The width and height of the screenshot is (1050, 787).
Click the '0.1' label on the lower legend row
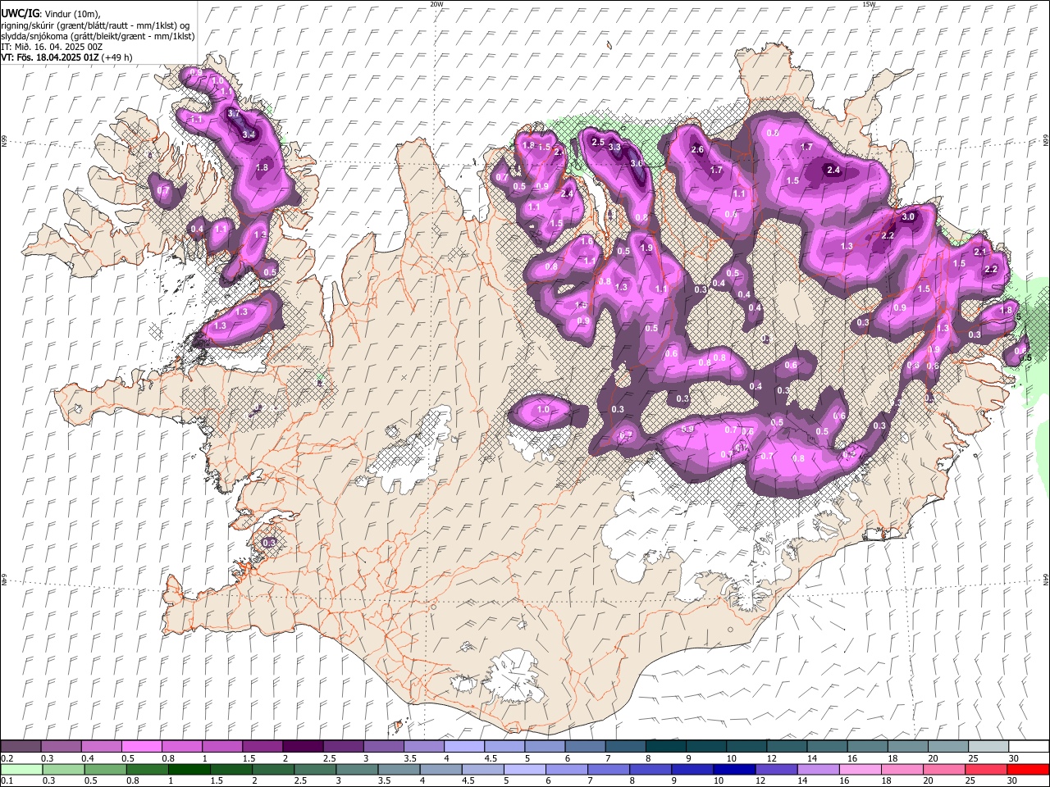(7, 781)
